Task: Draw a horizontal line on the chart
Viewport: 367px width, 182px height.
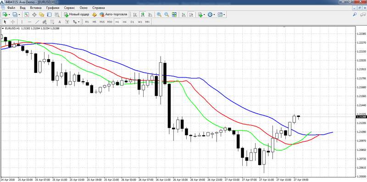Action: 29,22
